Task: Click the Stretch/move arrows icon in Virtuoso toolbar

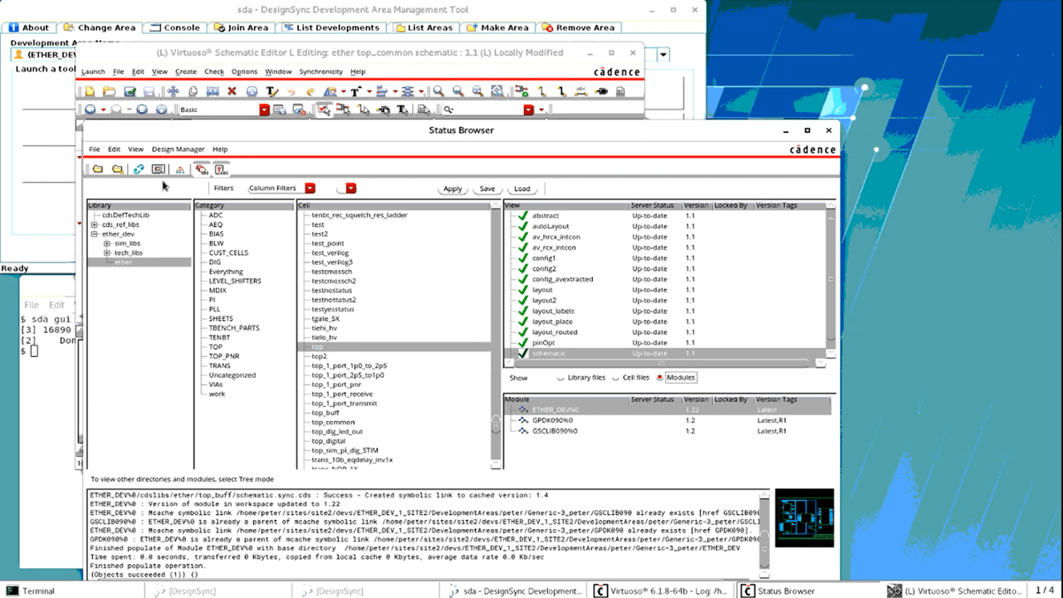Action: [x=173, y=91]
